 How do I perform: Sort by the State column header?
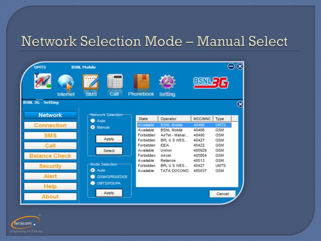(x=147, y=119)
